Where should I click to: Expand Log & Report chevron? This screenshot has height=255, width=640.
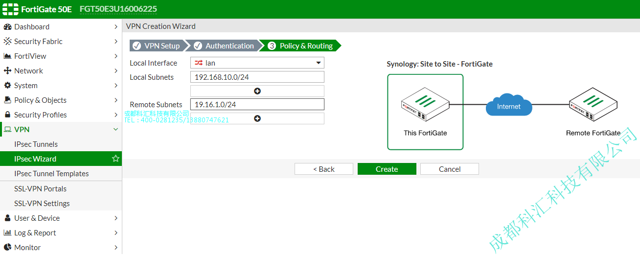pos(116,233)
